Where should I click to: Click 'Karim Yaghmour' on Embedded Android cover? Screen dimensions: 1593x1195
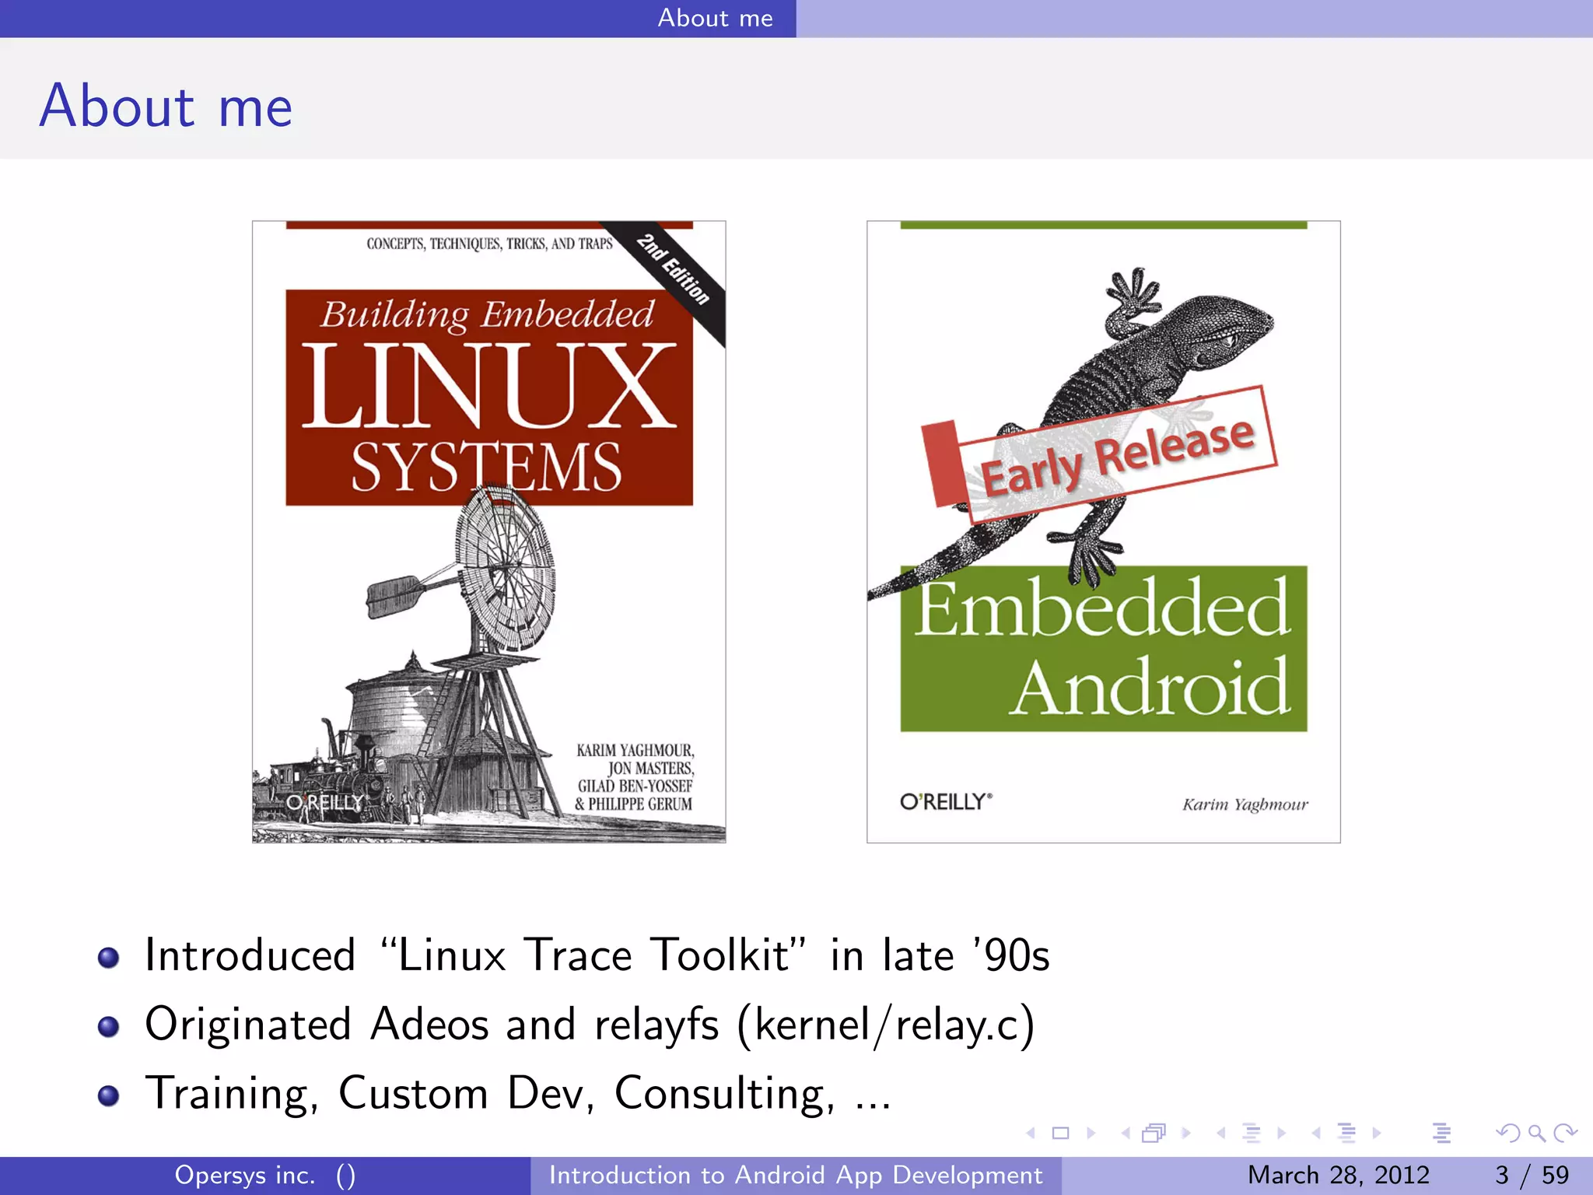tap(1245, 804)
